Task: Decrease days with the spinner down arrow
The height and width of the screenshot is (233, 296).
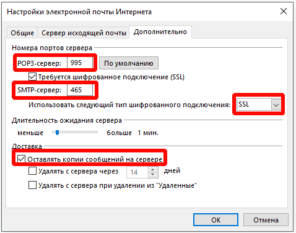Action: (153, 175)
